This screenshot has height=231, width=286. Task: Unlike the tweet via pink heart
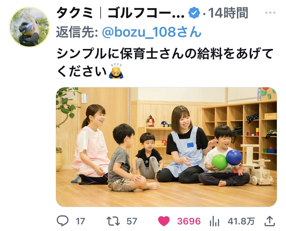164,221
